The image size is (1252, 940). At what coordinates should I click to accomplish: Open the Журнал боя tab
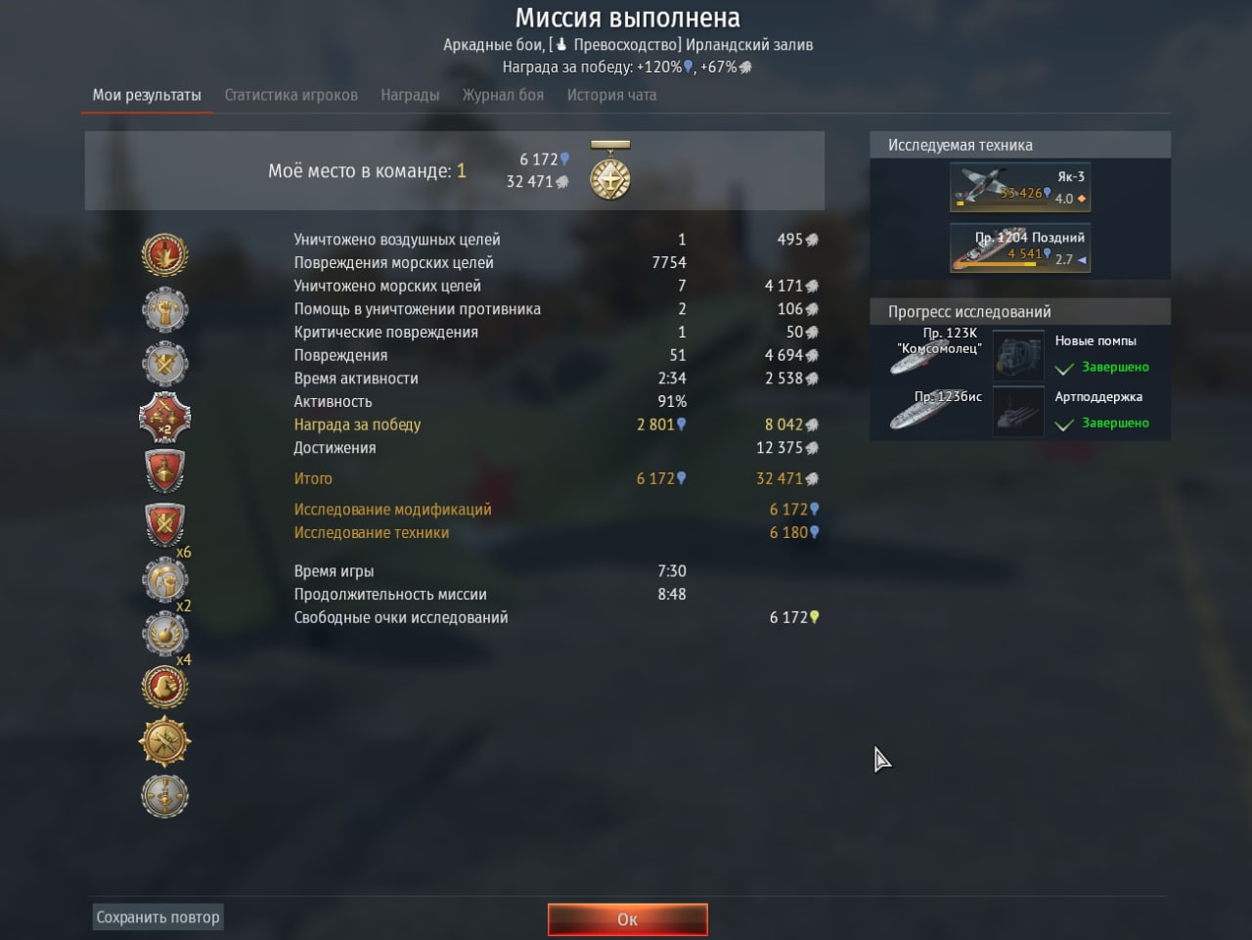[x=503, y=95]
